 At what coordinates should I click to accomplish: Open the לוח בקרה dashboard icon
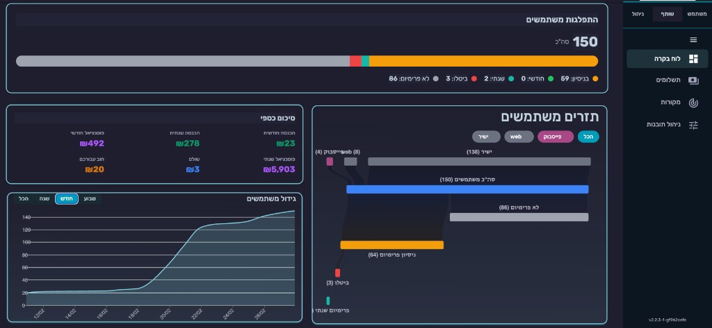(x=693, y=59)
